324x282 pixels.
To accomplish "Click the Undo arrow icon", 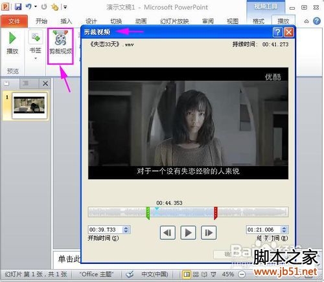I will click(x=29, y=6).
